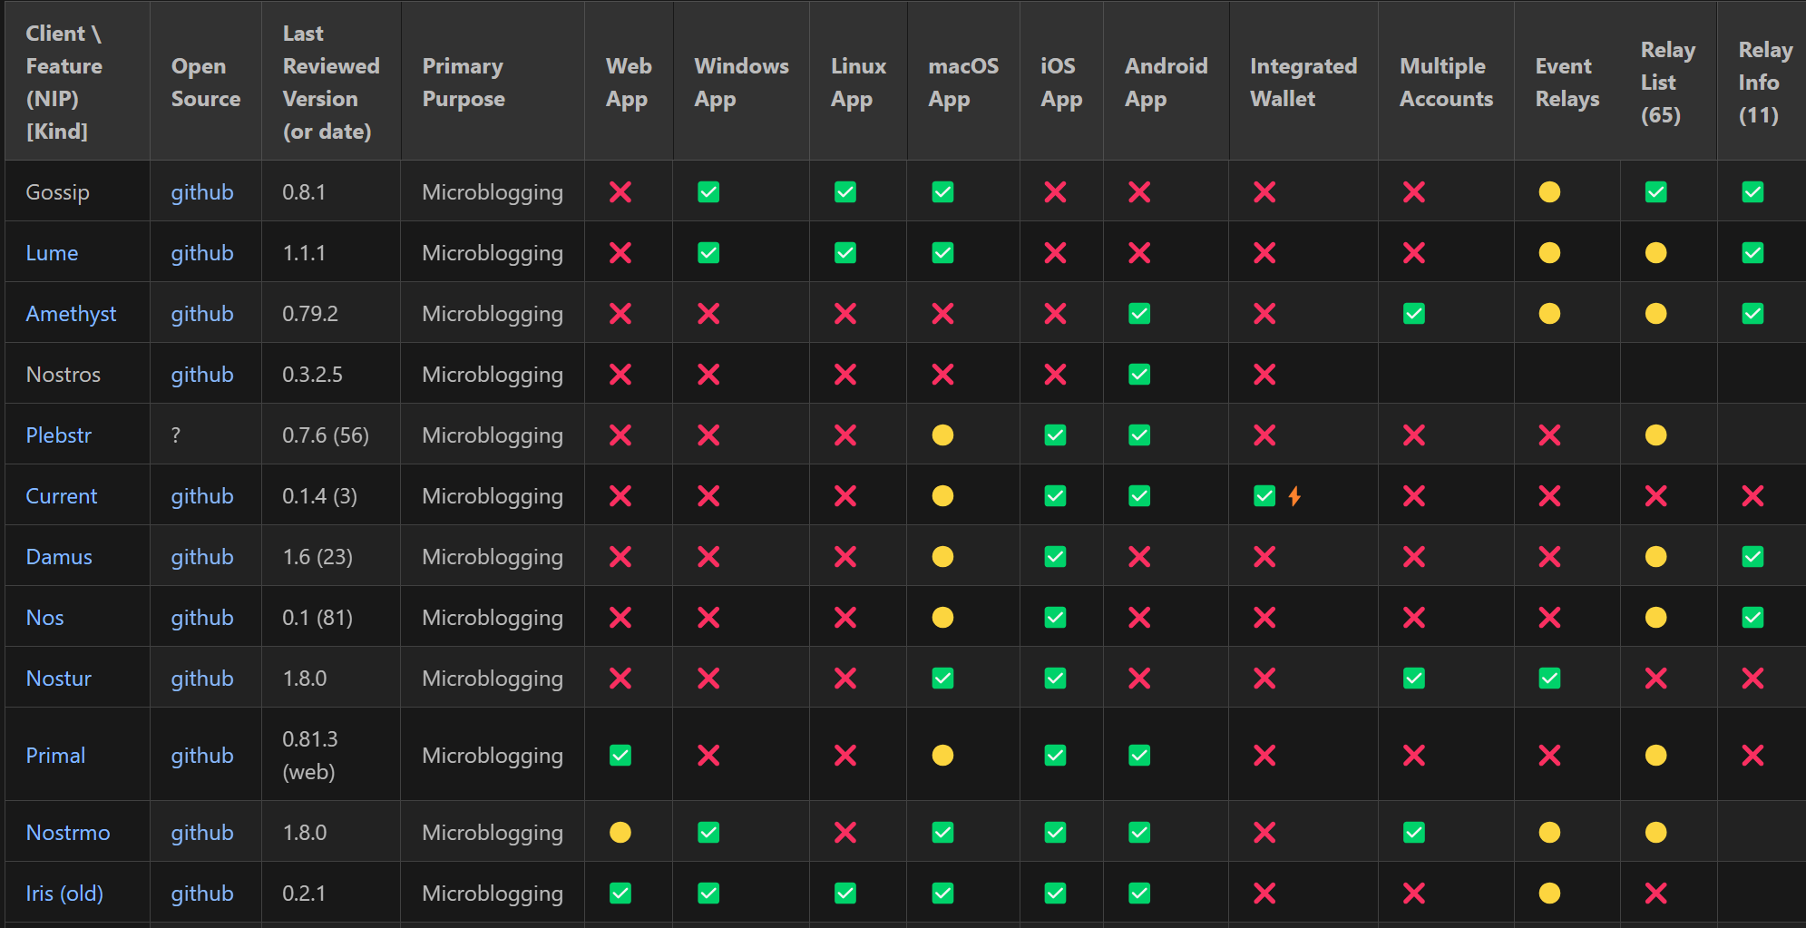Click the Current client name link
Viewport: 1806px width, 928px height.
[61, 495]
